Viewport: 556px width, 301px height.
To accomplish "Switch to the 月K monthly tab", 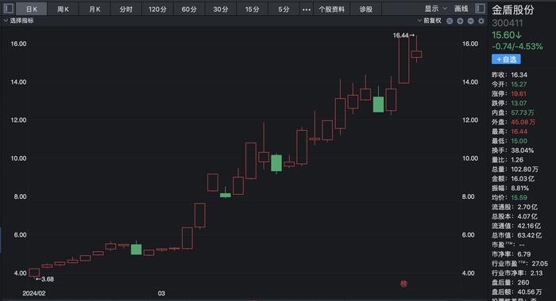I will (x=95, y=10).
